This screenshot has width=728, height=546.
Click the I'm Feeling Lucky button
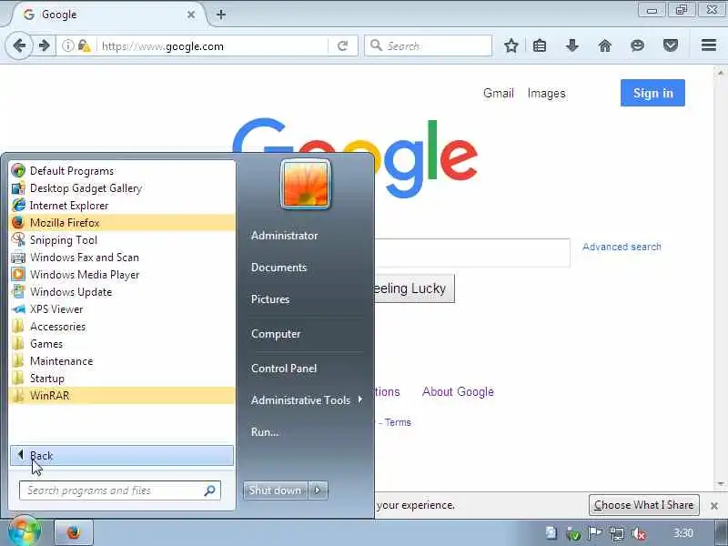click(x=414, y=288)
